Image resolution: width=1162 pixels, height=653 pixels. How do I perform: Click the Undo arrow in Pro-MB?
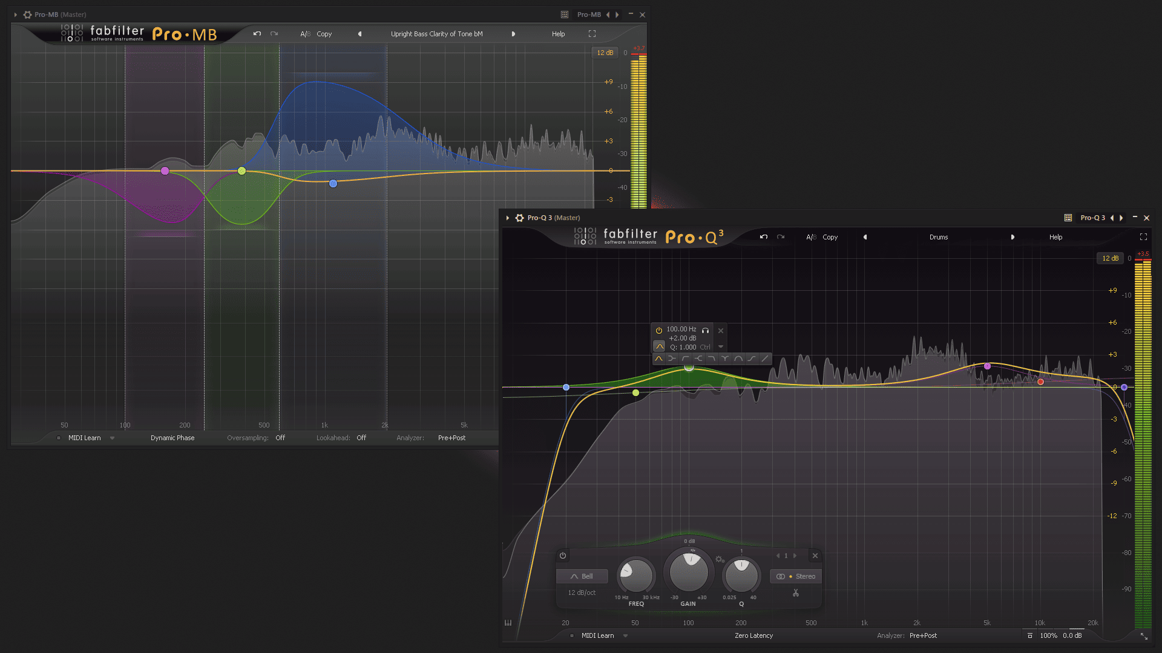pyautogui.click(x=257, y=34)
